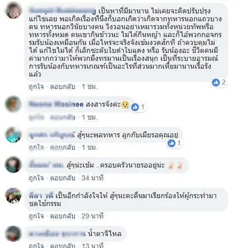The height and width of the screenshot is (248, 241).
Task: Click the 29 นาที timestamp
Action: [x=93, y=216]
